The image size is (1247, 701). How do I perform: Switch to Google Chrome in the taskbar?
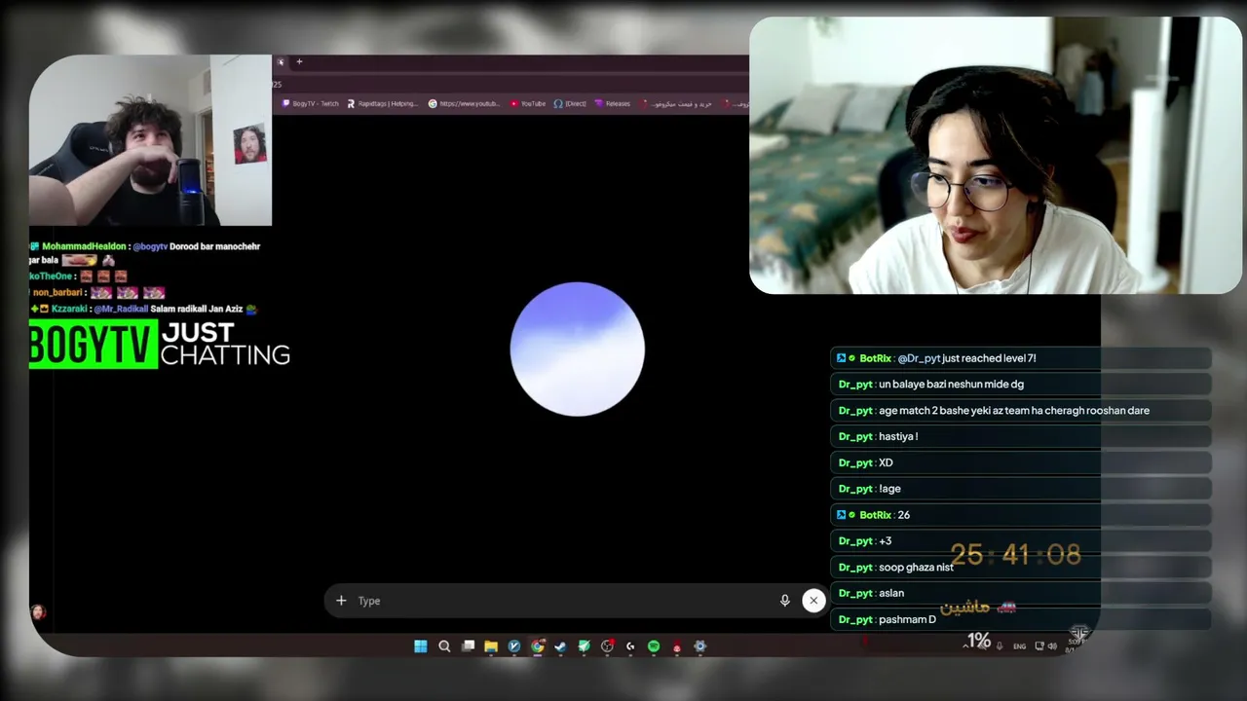538,646
